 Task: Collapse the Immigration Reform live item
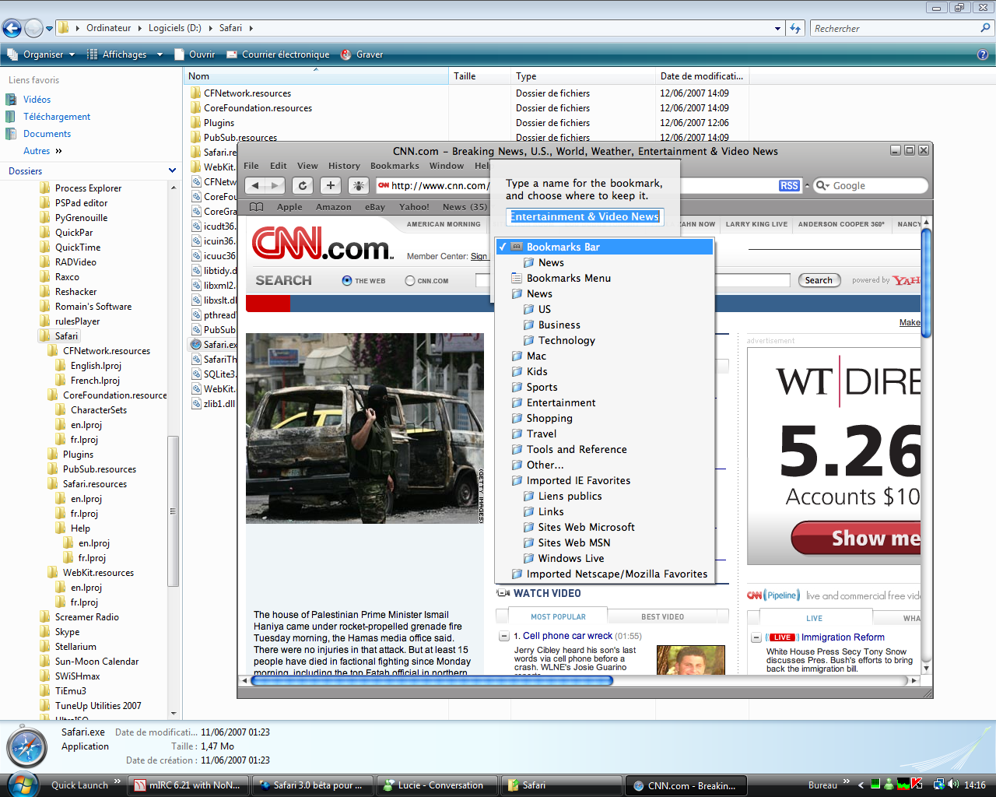coord(756,637)
